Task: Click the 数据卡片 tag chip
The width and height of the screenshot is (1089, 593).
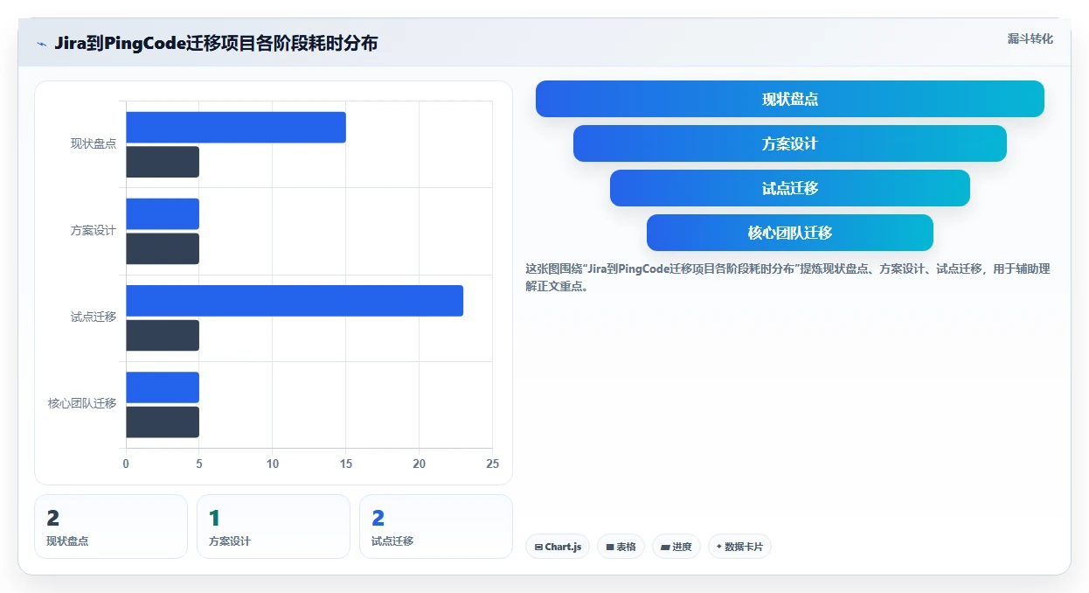Action: click(739, 547)
